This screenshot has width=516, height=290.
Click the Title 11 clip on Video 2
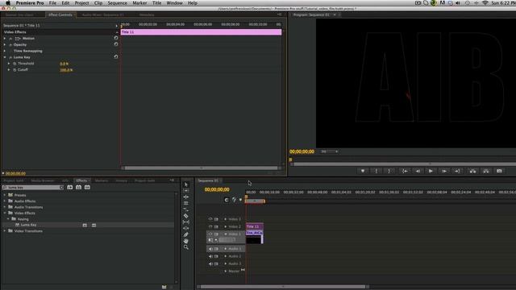click(x=255, y=226)
